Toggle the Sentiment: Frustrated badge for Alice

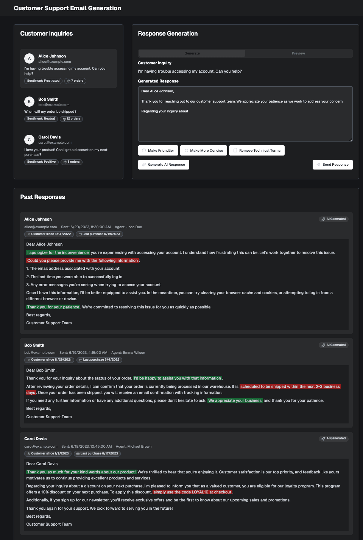tap(43, 81)
